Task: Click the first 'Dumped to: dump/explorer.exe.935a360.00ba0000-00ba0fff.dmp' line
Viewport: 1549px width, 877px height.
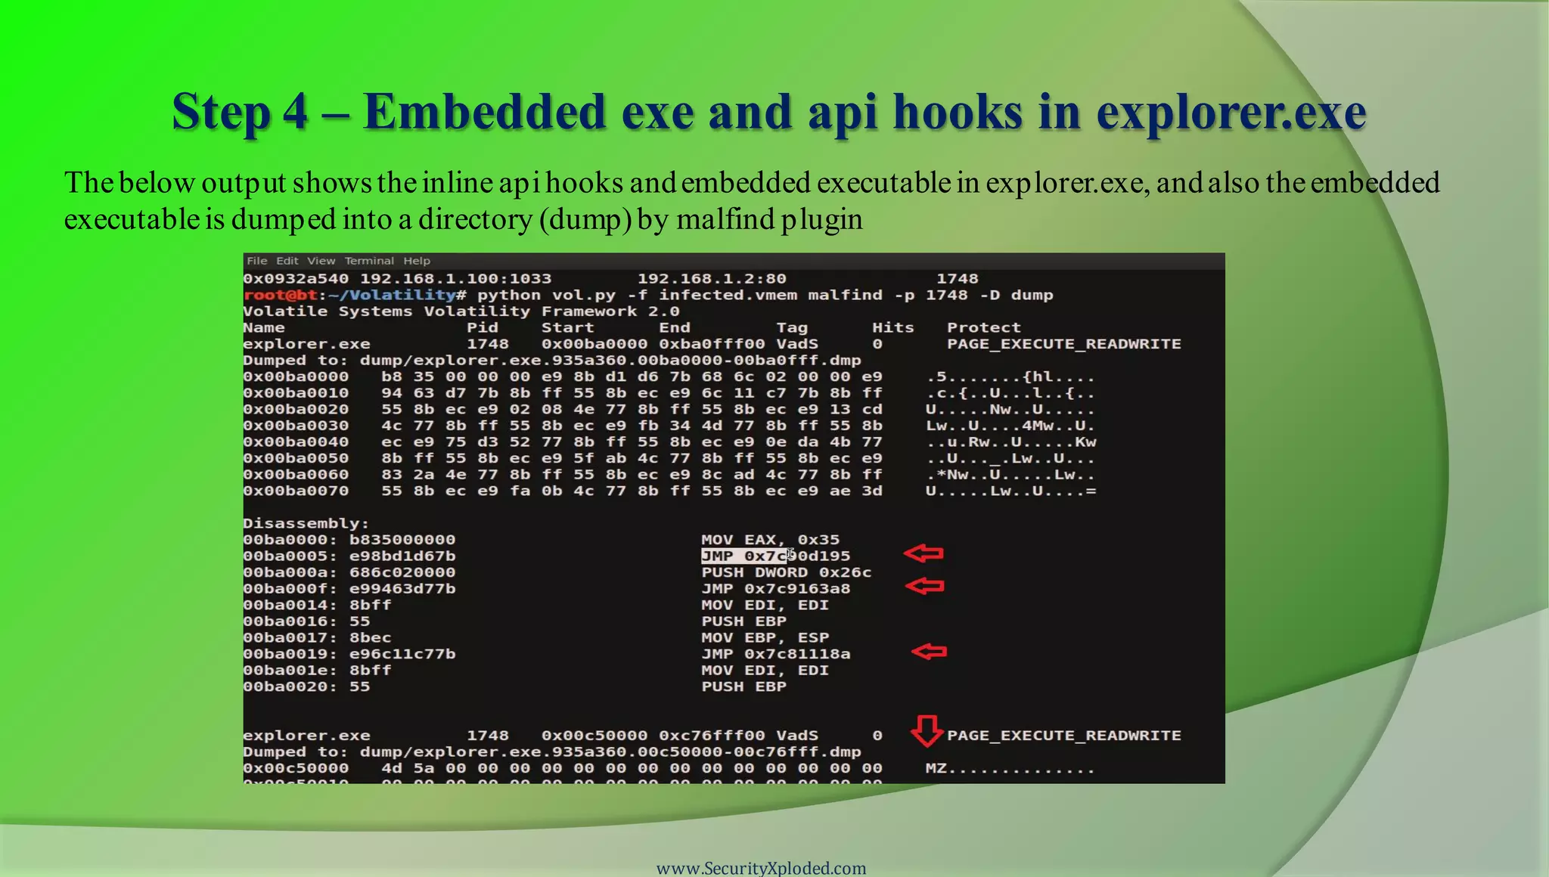Action: point(552,361)
